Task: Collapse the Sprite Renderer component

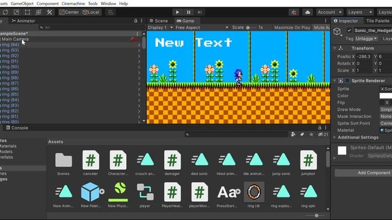Action: click(335, 81)
